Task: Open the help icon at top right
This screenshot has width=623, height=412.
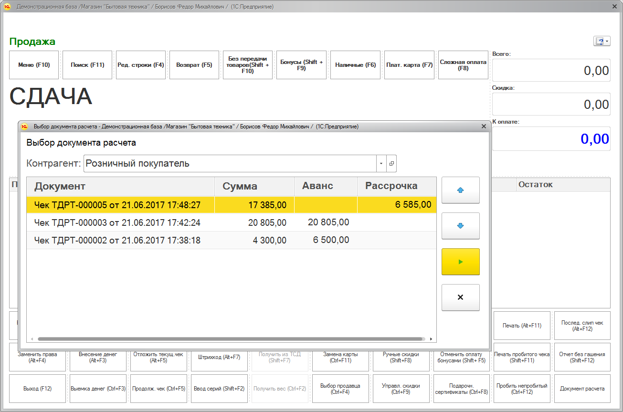Action: tap(599, 42)
